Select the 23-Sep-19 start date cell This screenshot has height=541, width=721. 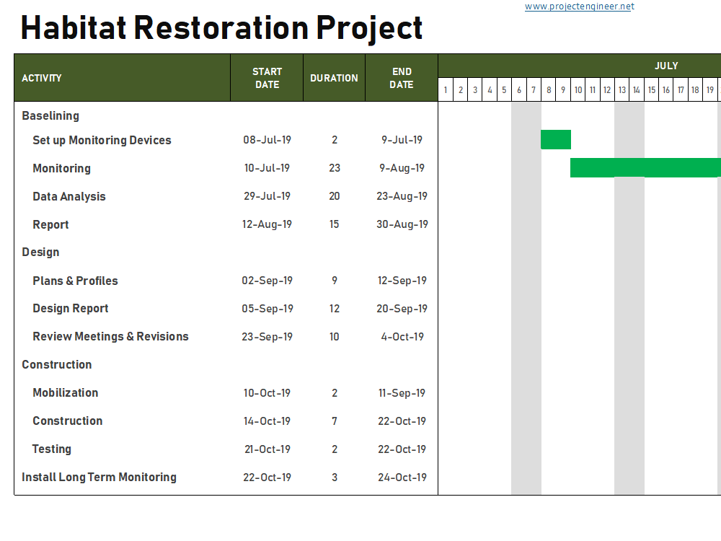pyautogui.click(x=267, y=337)
